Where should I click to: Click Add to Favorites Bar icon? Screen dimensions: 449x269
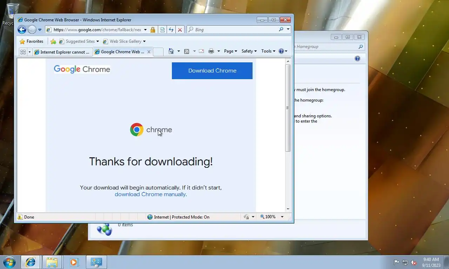53,41
